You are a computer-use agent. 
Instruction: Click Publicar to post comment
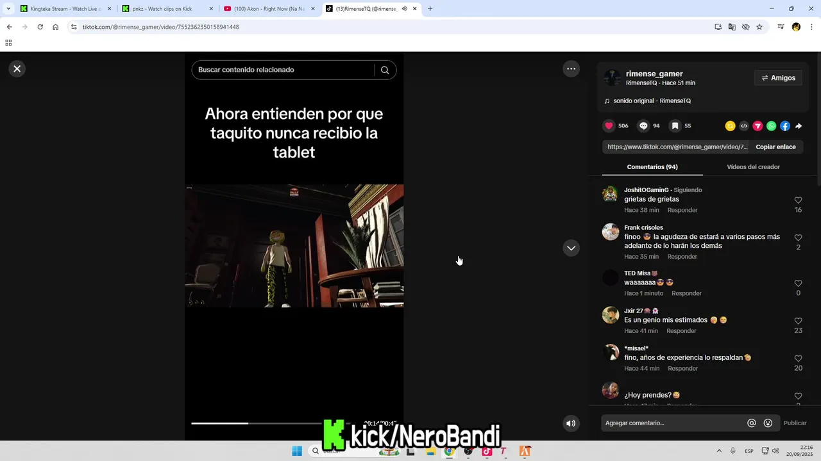pyautogui.click(x=795, y=423)
